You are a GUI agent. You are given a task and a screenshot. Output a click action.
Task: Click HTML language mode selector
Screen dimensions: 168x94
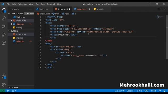coord(154,91)
